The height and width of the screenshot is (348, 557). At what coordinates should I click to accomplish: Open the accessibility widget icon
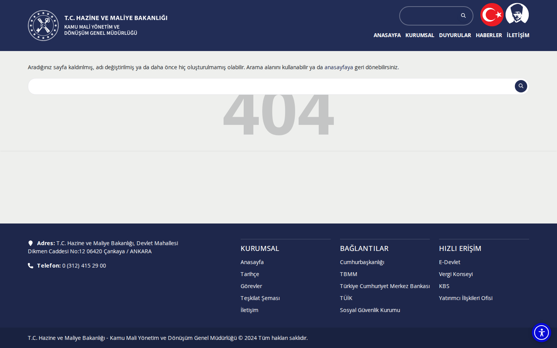click(542, 333)
